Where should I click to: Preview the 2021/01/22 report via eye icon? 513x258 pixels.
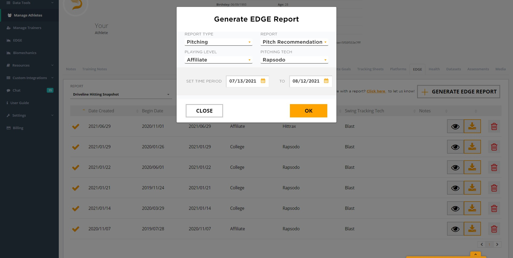(455, 167)
